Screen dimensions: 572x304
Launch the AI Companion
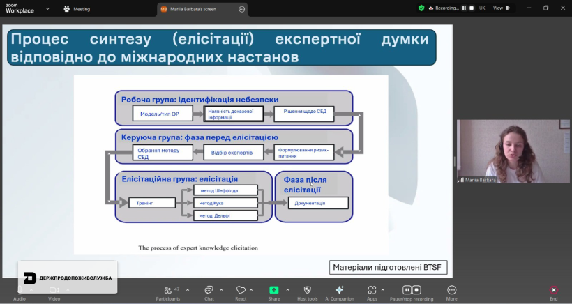click(340, 290)
